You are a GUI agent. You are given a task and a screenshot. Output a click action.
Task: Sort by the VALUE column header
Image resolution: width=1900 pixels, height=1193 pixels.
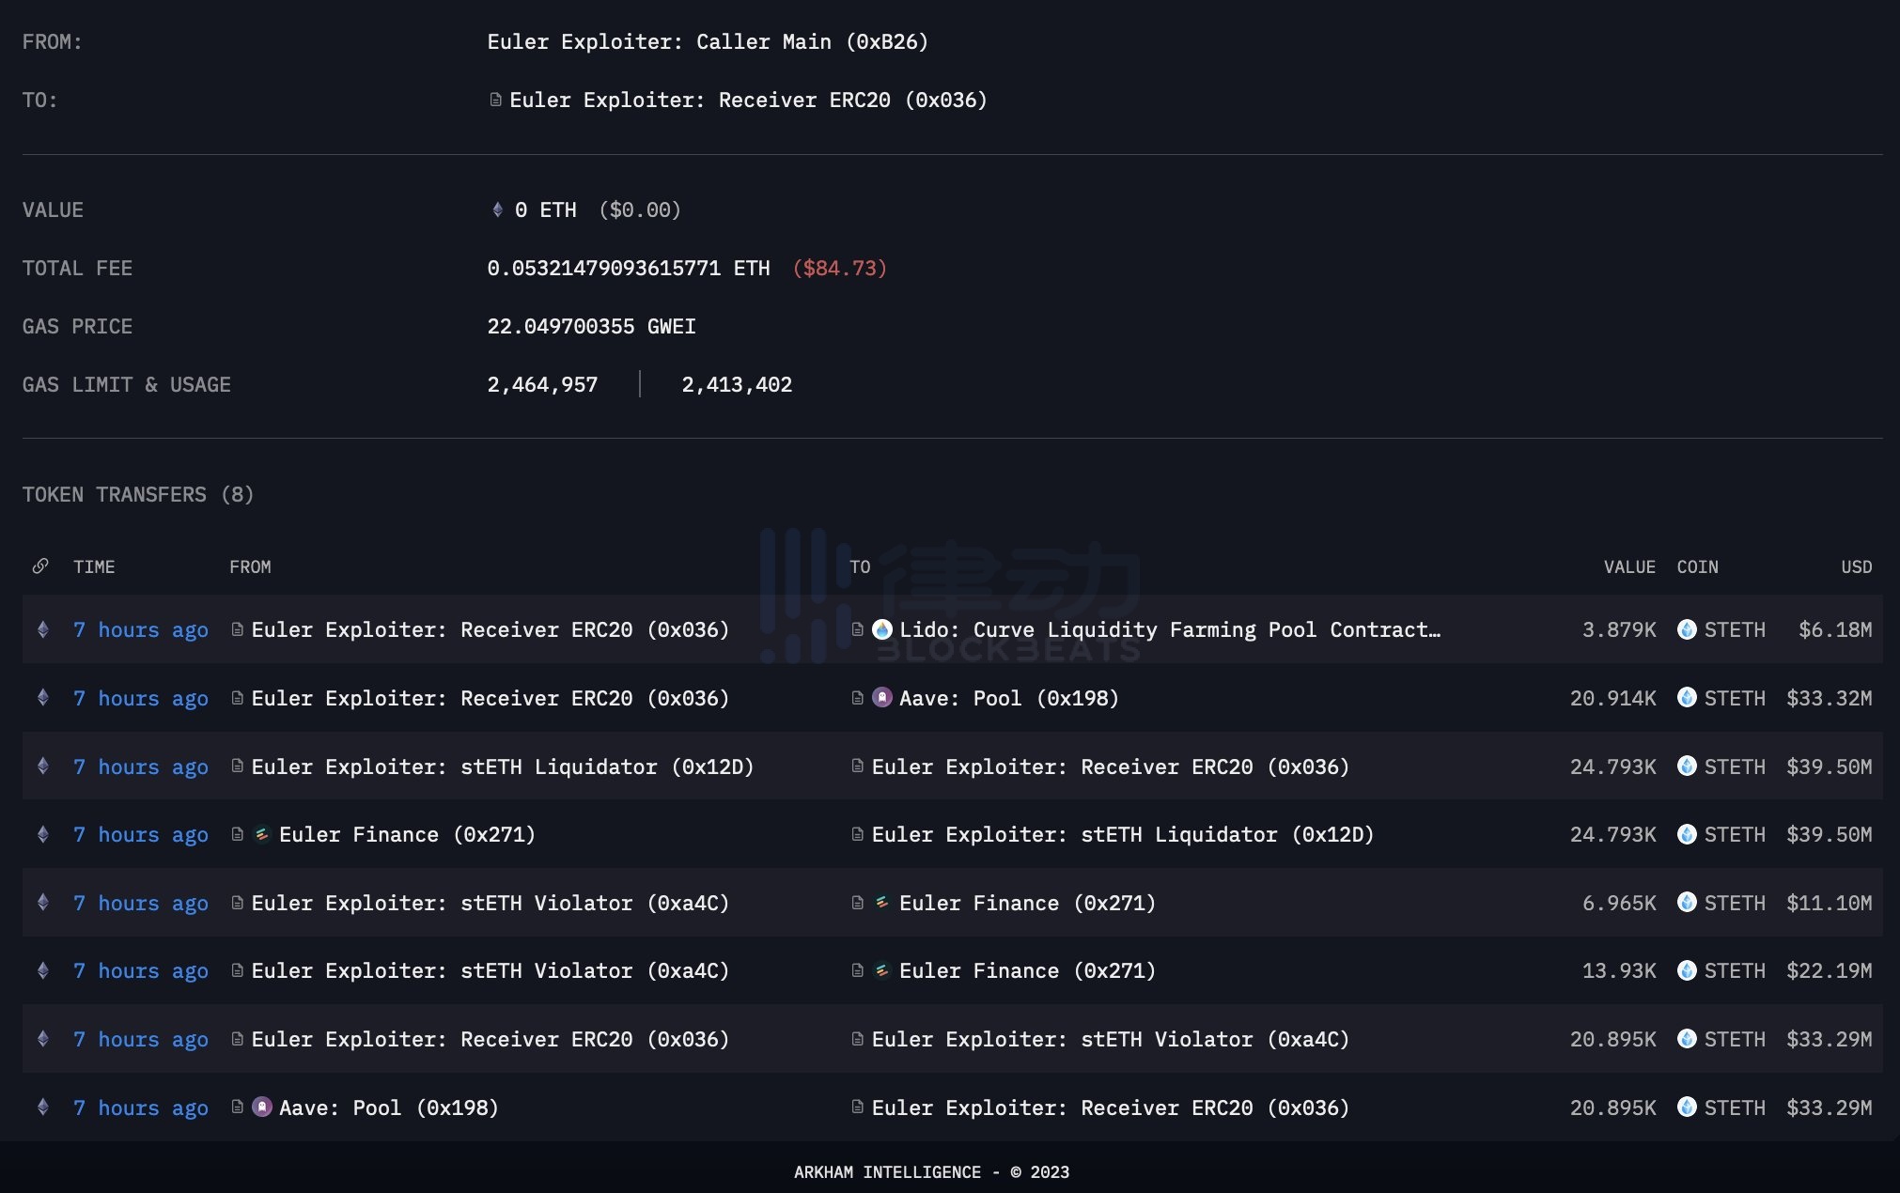[x=1628, y=566]
